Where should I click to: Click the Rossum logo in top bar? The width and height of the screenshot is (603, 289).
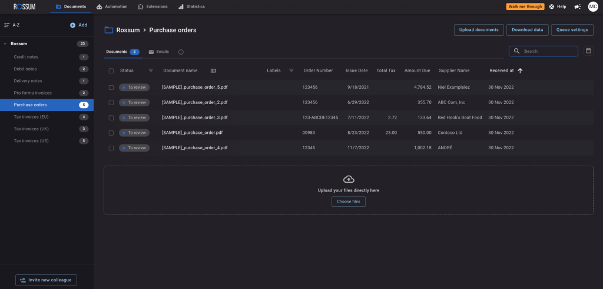25,6
